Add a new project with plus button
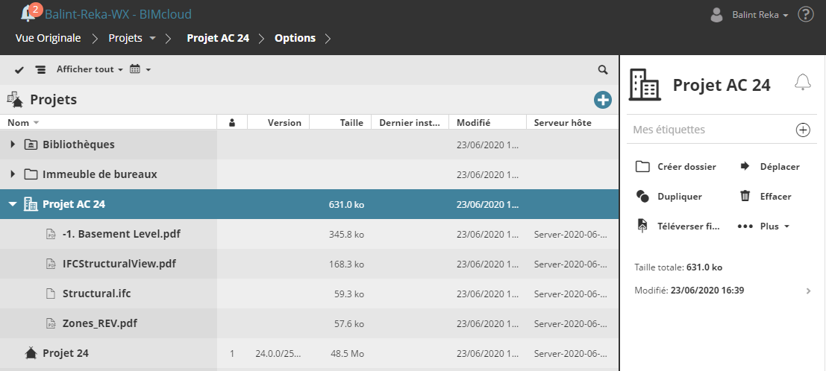The height and width of the screenshot is (371, 826). point(602,100)
